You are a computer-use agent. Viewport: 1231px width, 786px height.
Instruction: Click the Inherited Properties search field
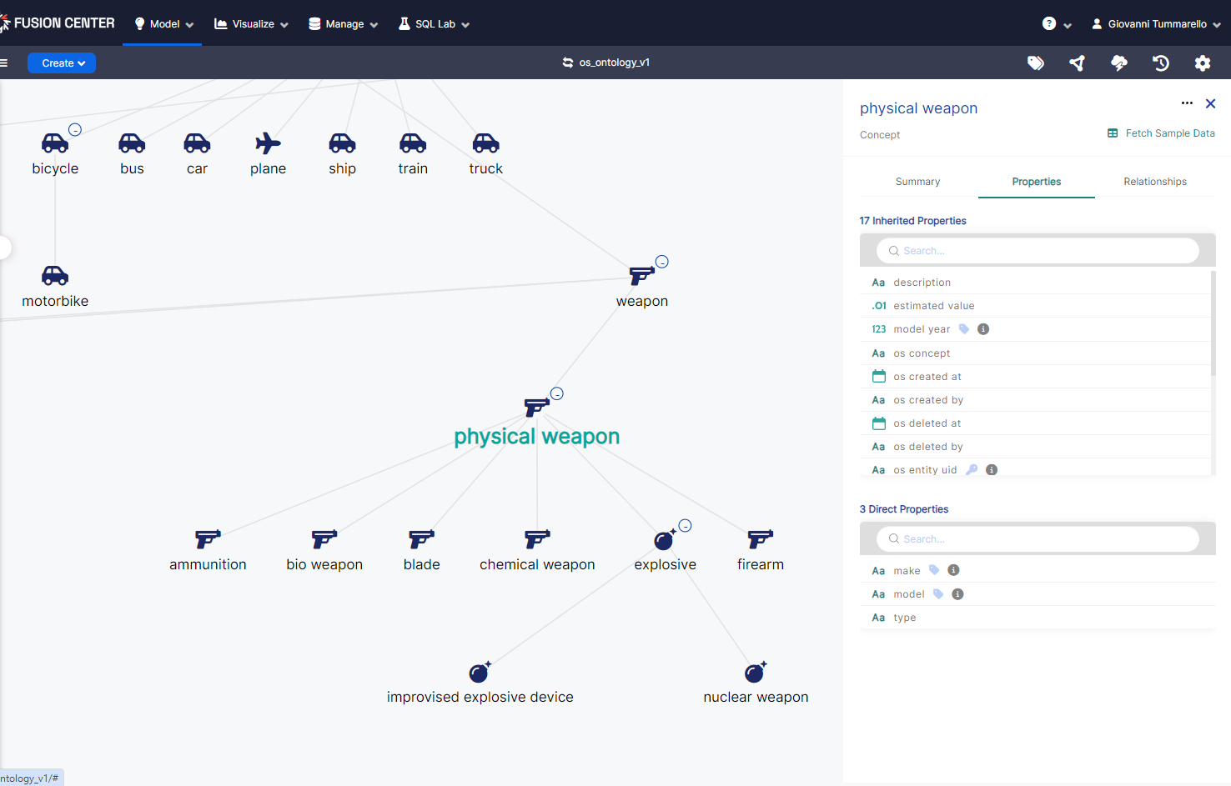[x=1038, y=251]
